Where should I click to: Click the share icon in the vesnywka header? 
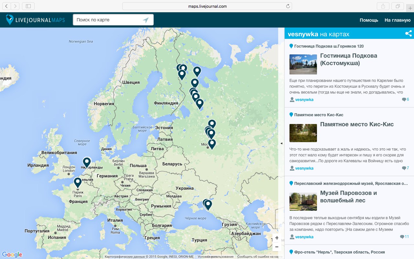point(408,33)
